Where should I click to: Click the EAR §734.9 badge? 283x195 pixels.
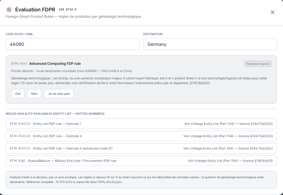point(68,9)
